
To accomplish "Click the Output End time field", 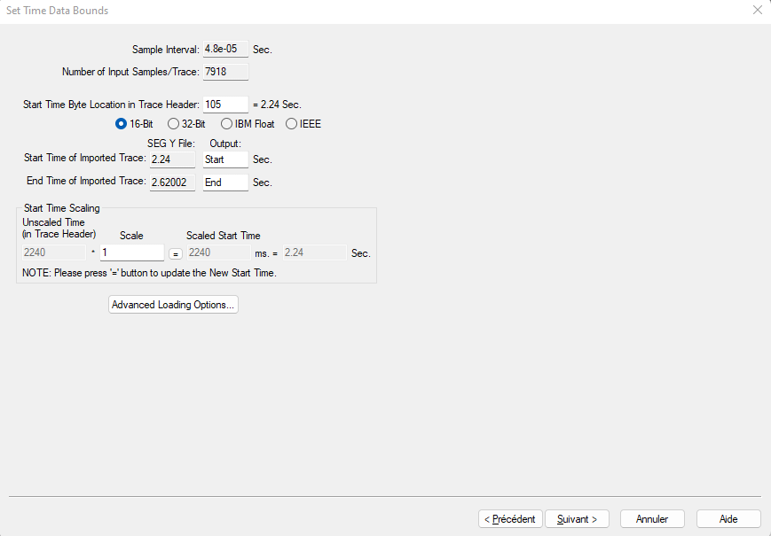I will (x=225, y=183).
